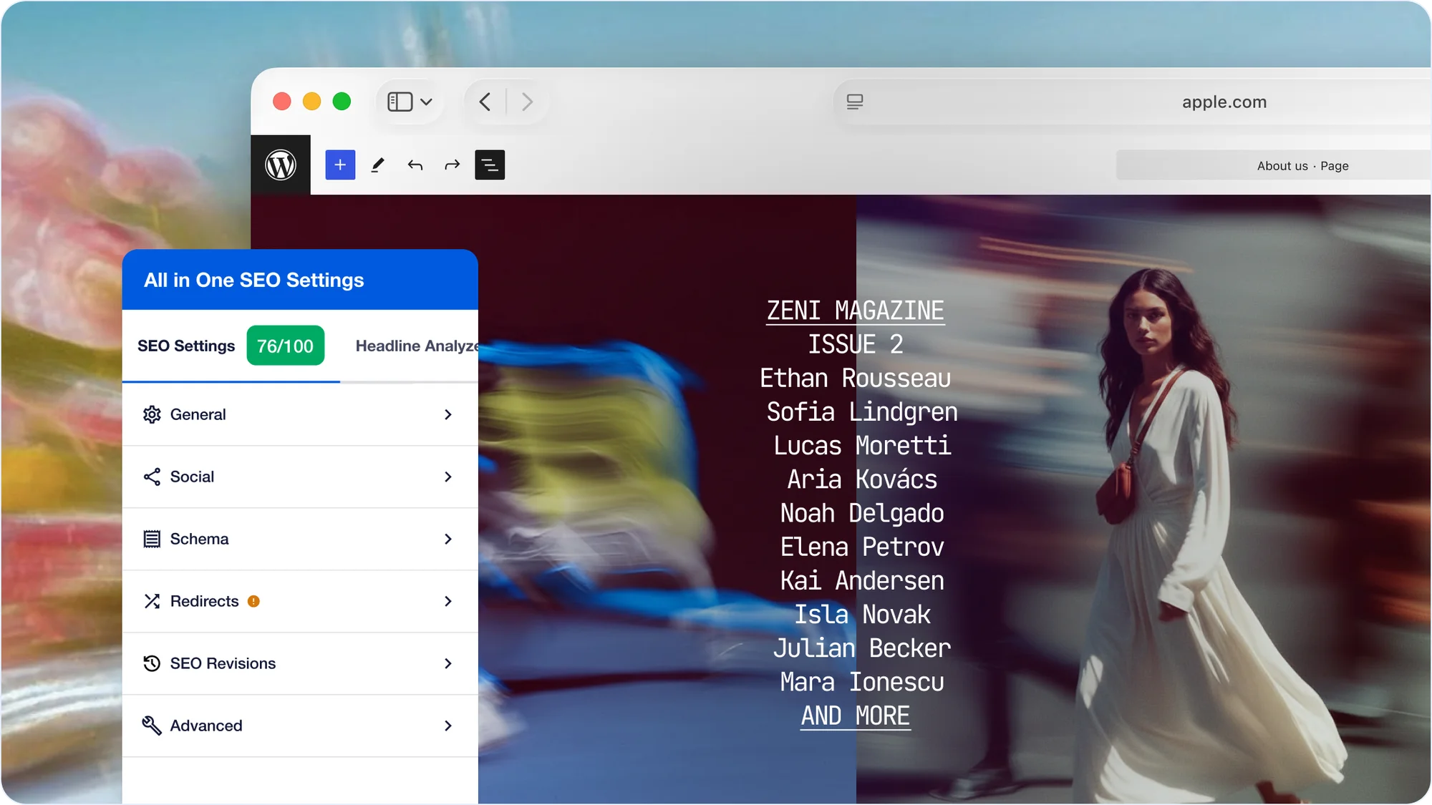Click the AND MORE link
The image size is (1432, 805).
click(x=855, y=716)
